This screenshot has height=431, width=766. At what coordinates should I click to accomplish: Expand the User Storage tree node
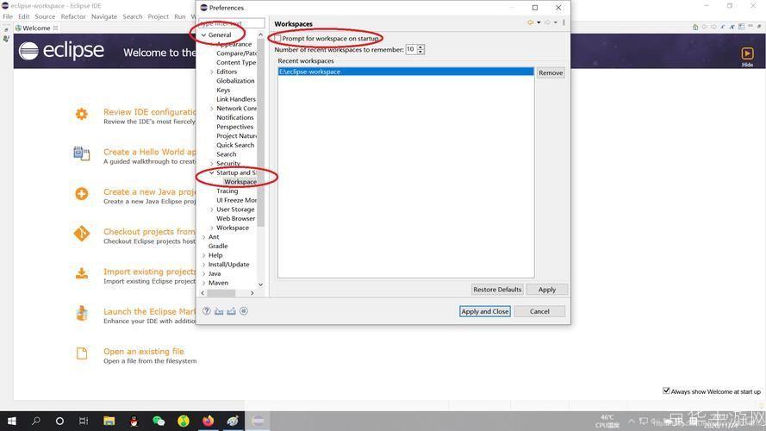pyautogui.click(x=211, y=209)
